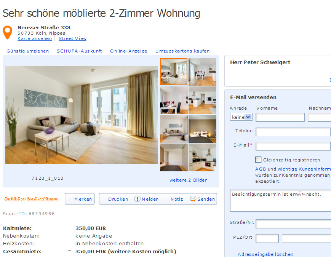
Task: Click the Senden envelope icon
Action: pyautogui.click(x=193, y=199)
